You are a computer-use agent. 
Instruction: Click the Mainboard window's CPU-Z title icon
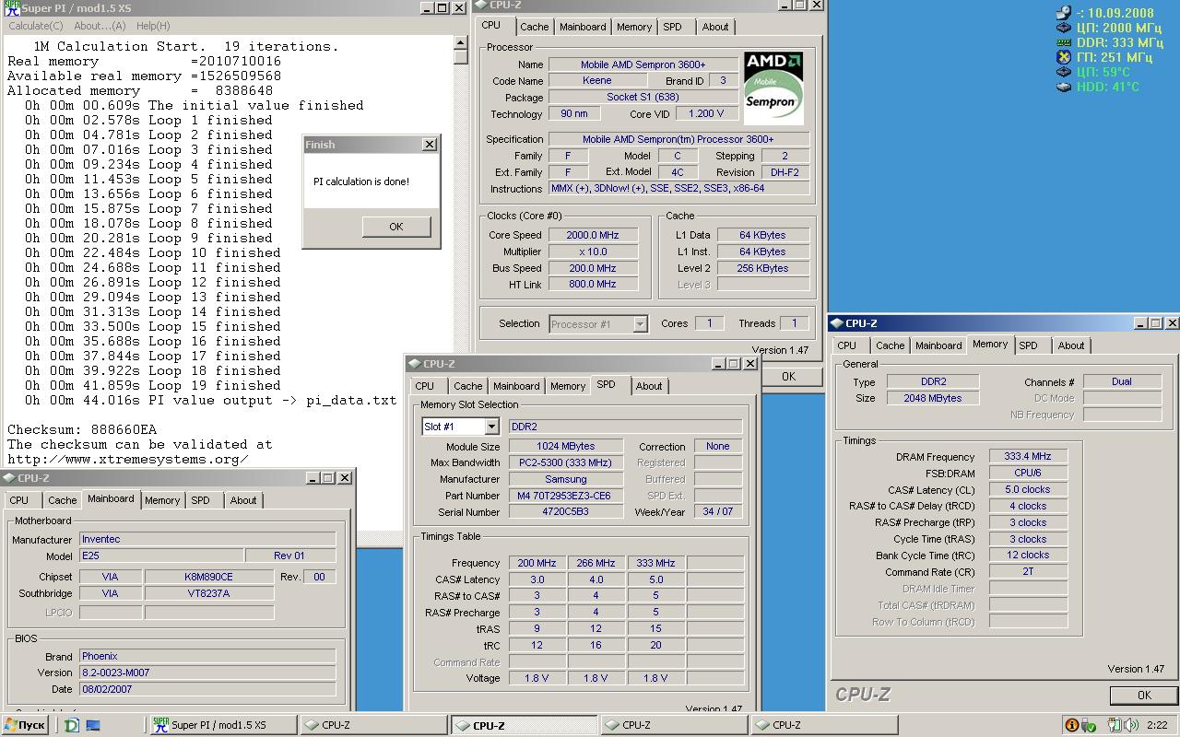pyautogui.click(x=8, y=478)
